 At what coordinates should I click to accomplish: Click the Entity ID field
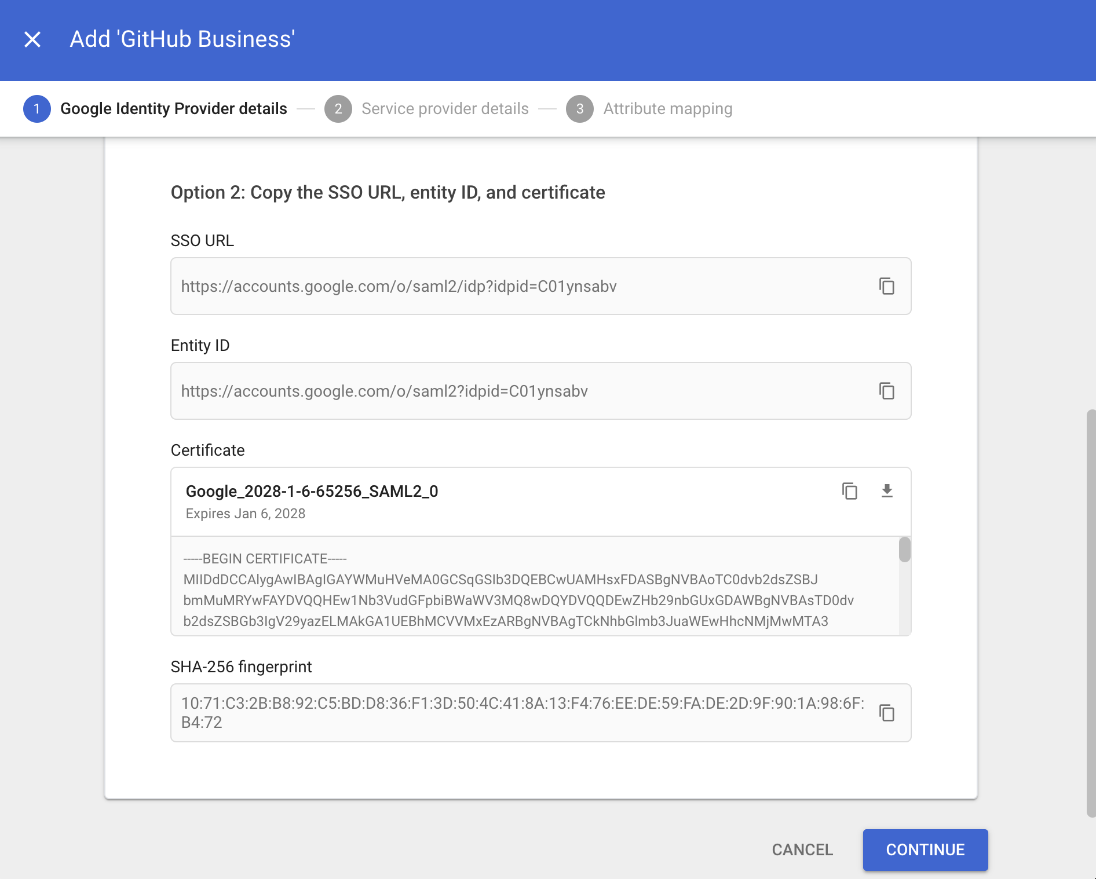540,391
